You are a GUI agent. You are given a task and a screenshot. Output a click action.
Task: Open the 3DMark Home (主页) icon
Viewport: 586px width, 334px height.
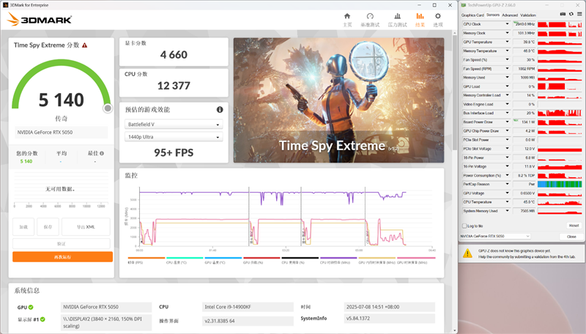click(347, 18)
